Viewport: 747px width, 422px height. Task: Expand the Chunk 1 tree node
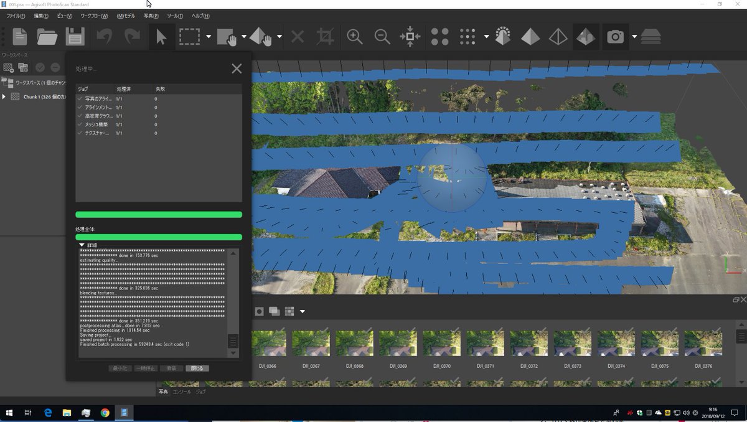tap(4, 96)
